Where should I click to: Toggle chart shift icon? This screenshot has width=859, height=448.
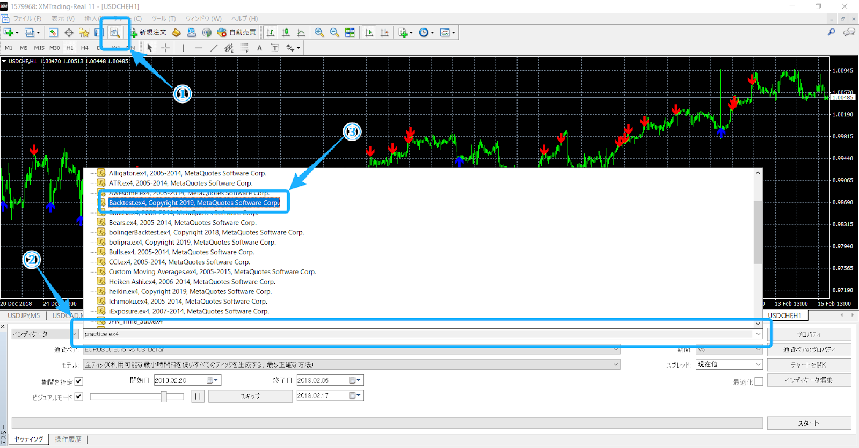384,33
